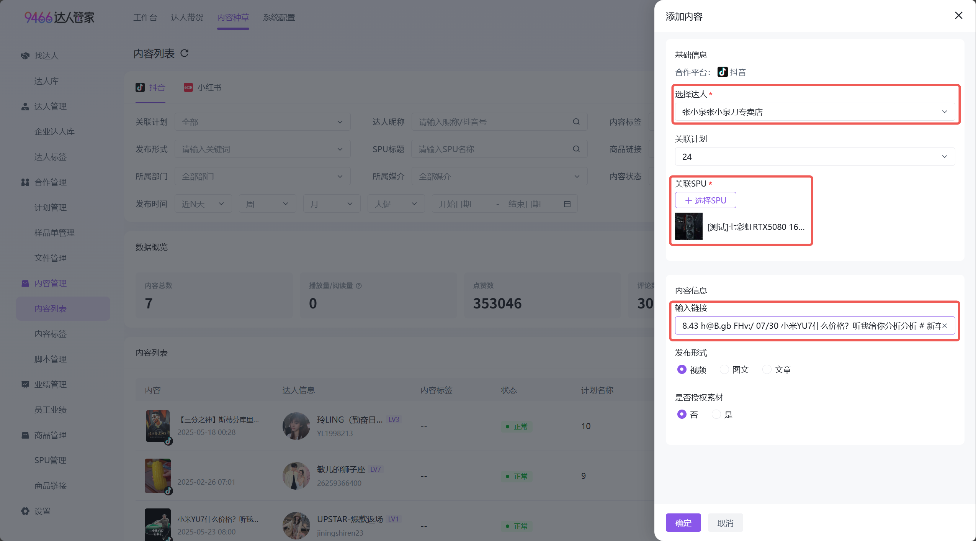Screen dimensions: 976x541
Task: Click the 达人昵称 input field
Action: point(499,122)
